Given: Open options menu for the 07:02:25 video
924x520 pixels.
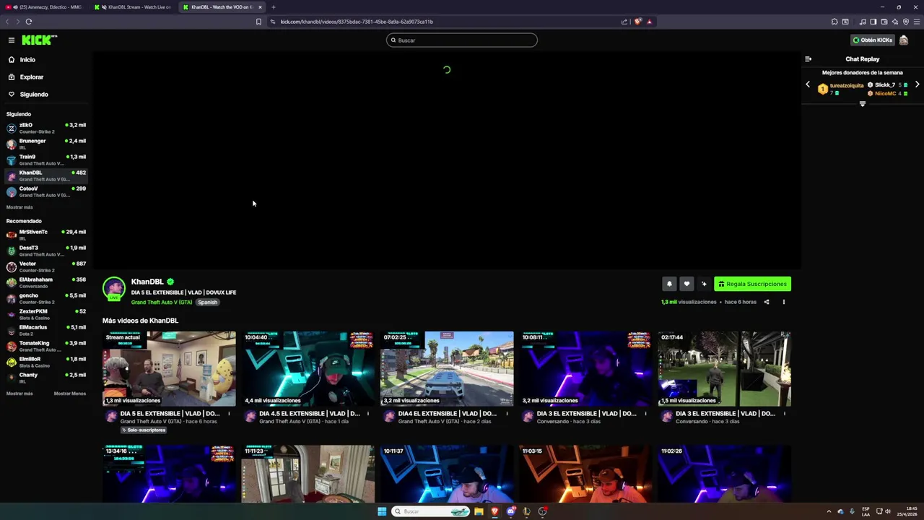Looking at the screenshot, I should pos(507,414).
